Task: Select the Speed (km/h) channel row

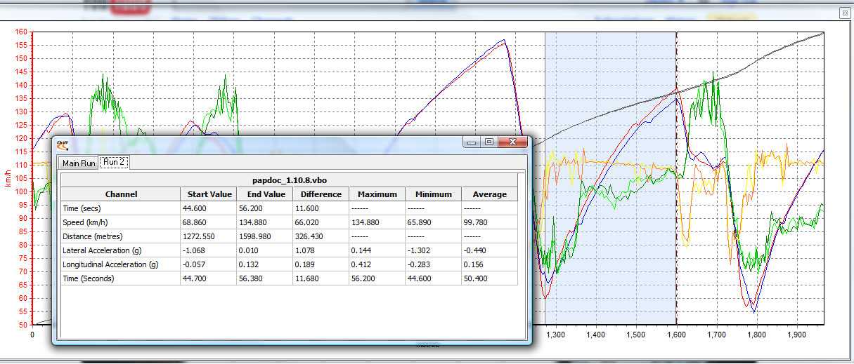Action: click(x=290, y=222)
